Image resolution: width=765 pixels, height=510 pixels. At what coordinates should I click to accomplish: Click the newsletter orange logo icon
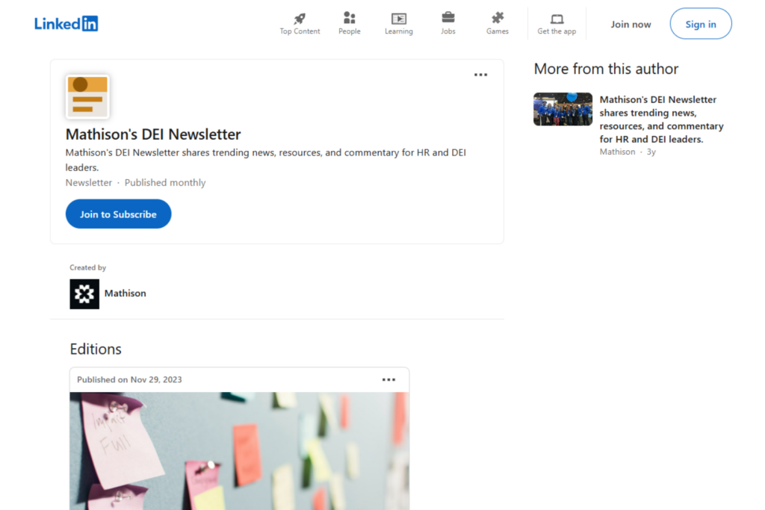point(88,96)
